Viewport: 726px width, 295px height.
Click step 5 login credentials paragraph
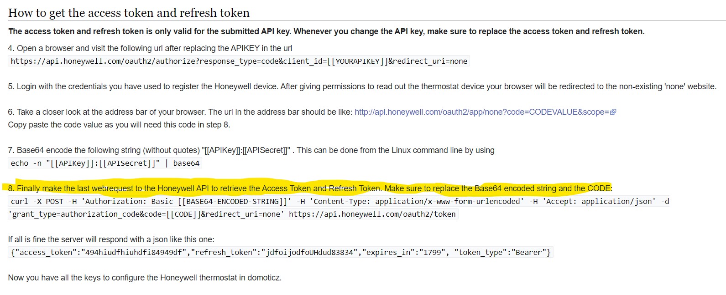[x=362, y=86]
